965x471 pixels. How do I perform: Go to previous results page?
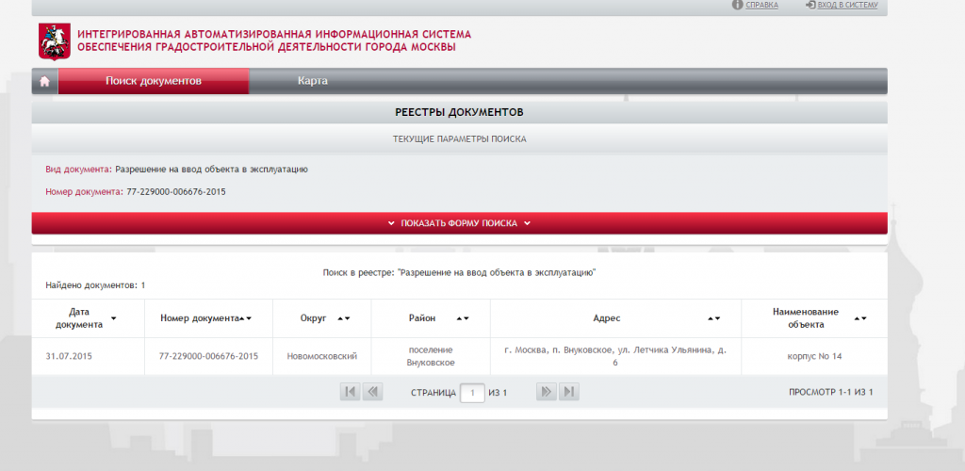(372, 392)
